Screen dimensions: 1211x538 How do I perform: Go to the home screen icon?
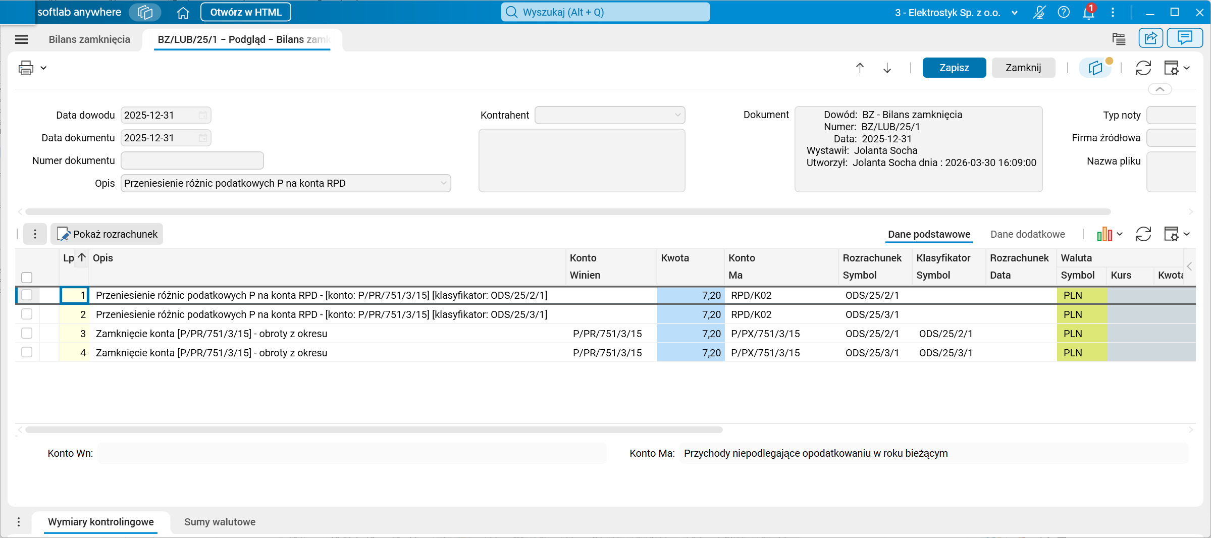(x=183, y=13)
